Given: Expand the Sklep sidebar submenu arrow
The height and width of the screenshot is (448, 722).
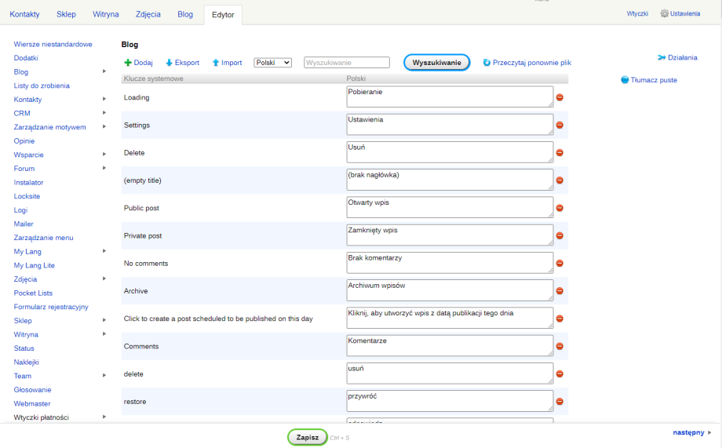Looking at the screenshot, I should [104, 320].
